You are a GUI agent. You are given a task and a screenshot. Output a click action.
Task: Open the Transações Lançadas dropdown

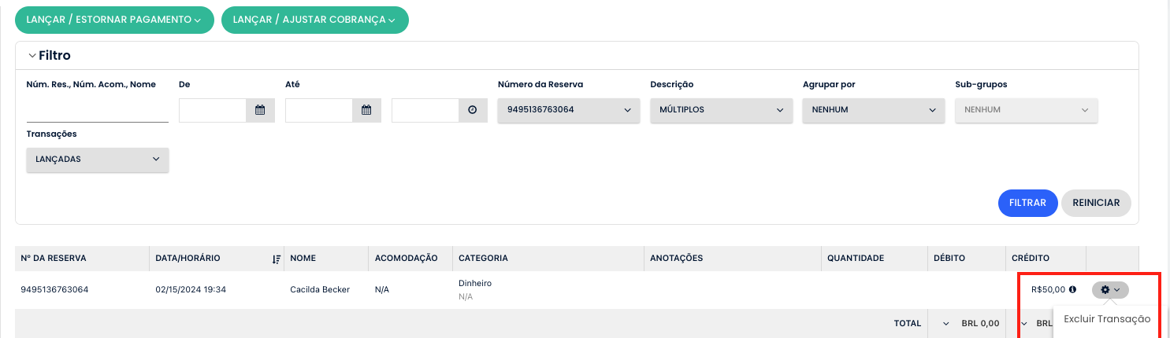coord(98,159)
